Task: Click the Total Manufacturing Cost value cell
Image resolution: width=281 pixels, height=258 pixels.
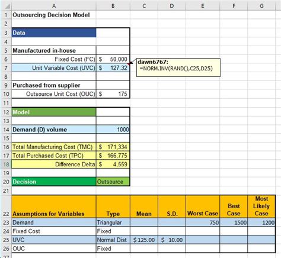Action: tap(113, 147)
